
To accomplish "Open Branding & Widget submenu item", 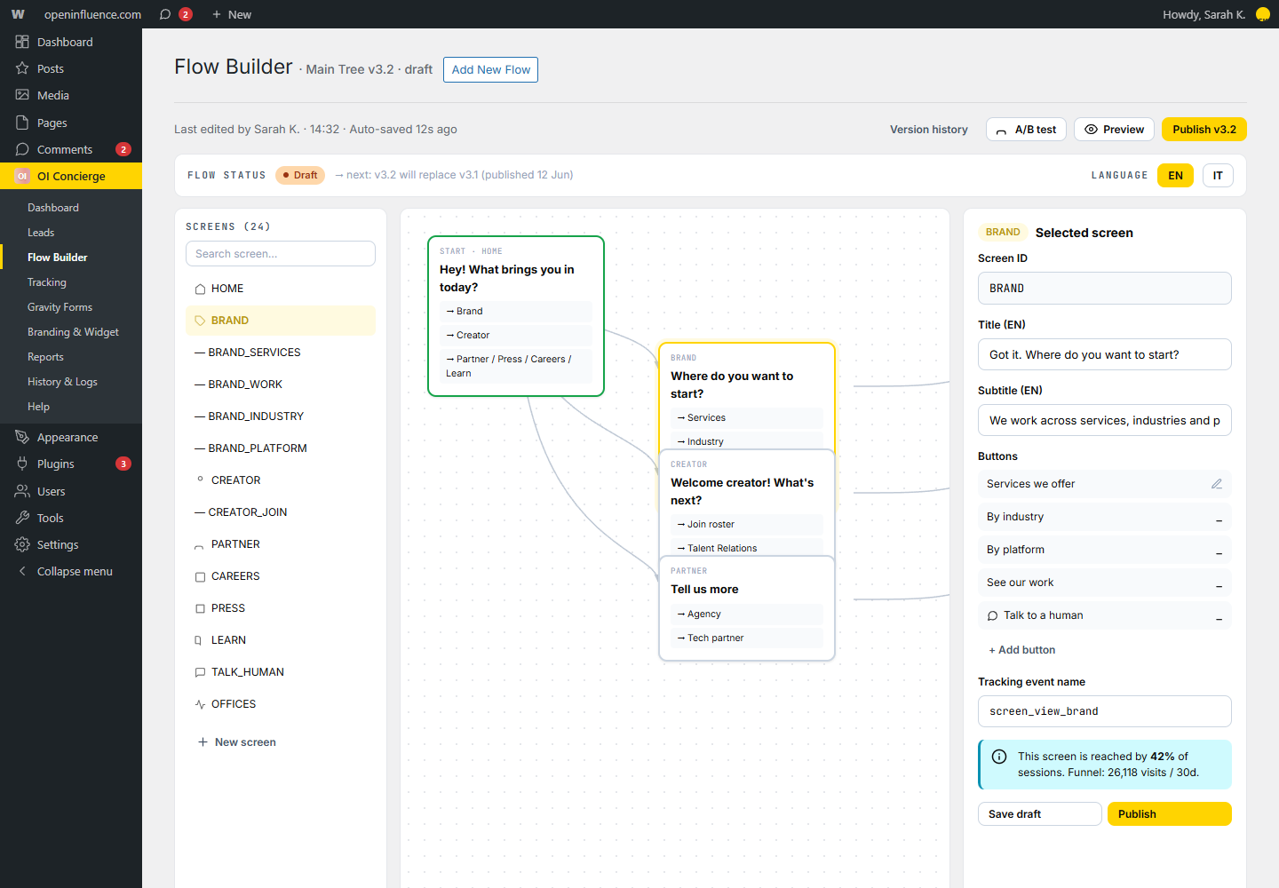I will [x=71, y=332].
